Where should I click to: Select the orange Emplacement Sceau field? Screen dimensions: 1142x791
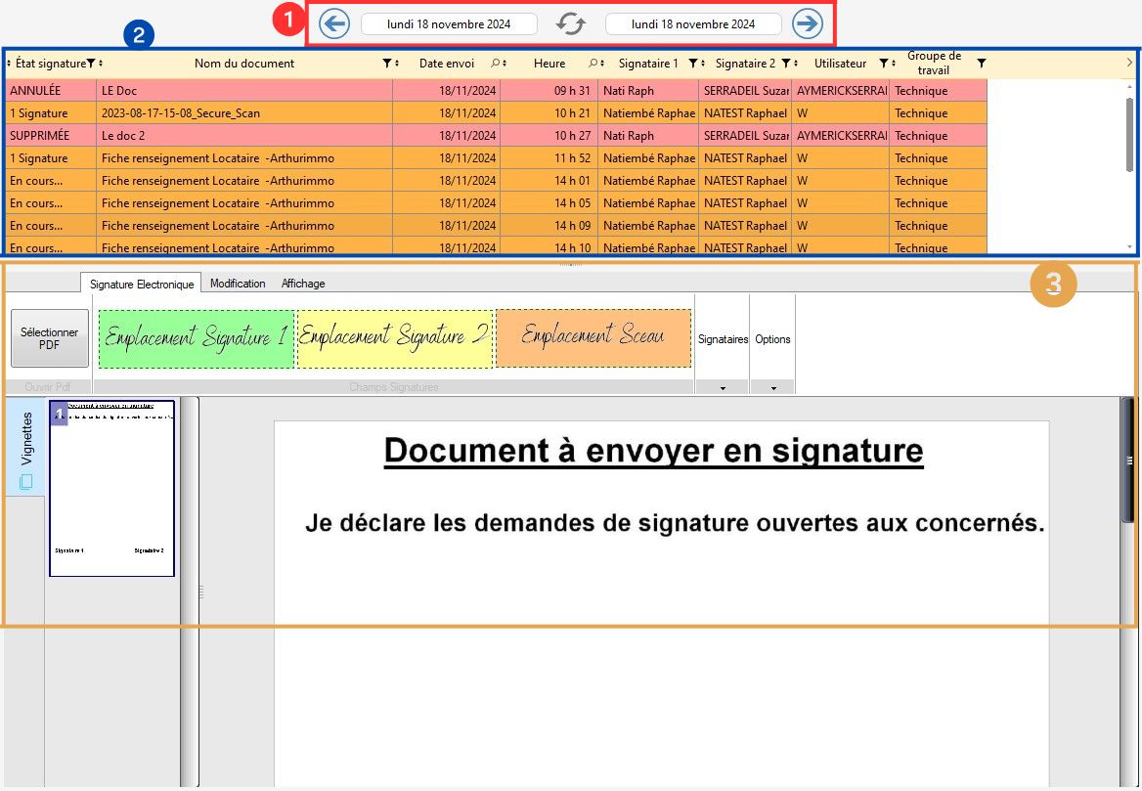tap(593, 337)
